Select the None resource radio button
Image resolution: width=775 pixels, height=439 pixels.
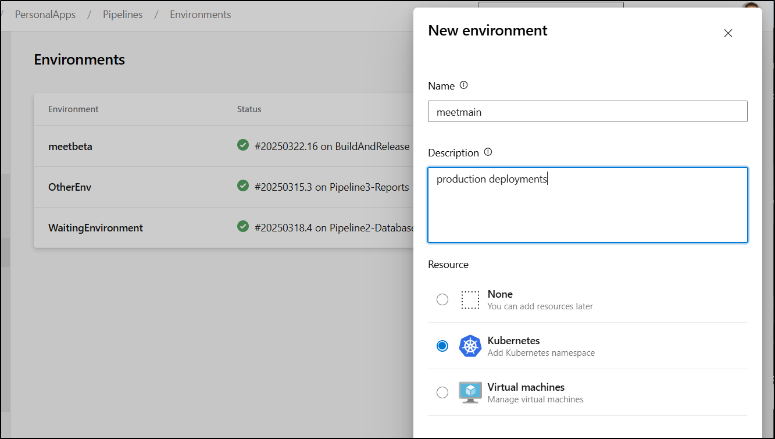[442, 299]
